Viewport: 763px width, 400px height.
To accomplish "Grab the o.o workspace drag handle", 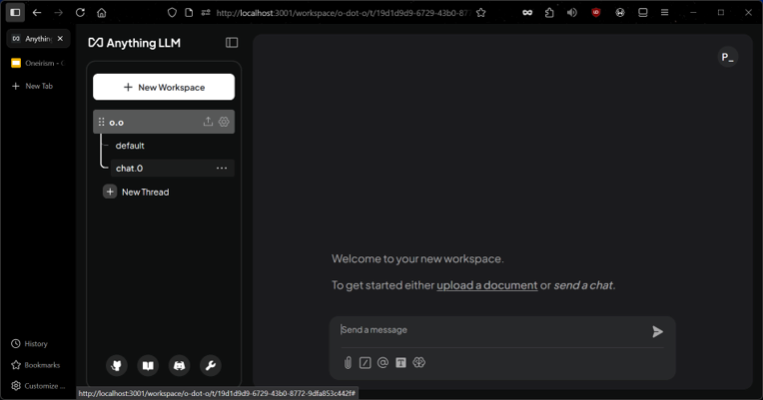I will click(x=101, y=122).
